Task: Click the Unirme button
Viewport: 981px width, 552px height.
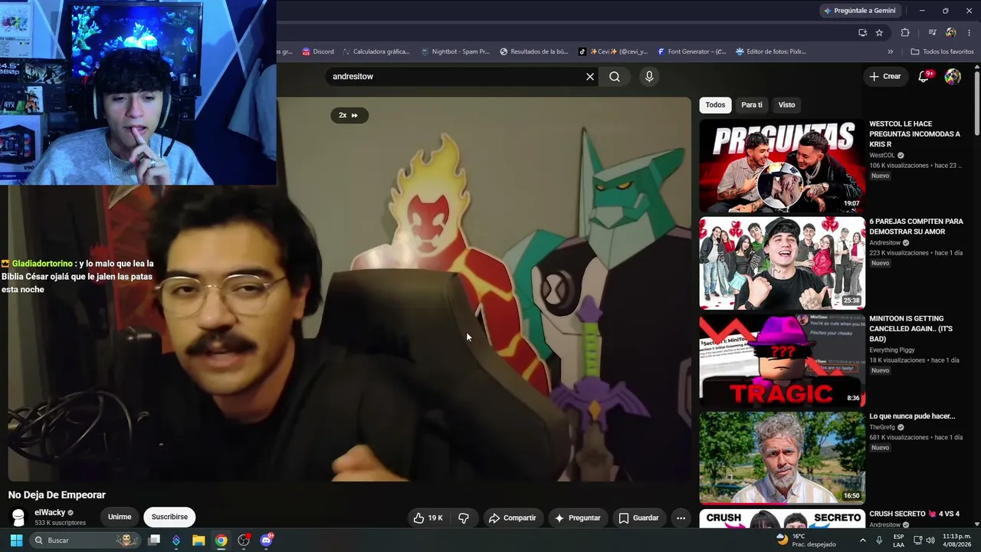Action: [x=120, y=517]
